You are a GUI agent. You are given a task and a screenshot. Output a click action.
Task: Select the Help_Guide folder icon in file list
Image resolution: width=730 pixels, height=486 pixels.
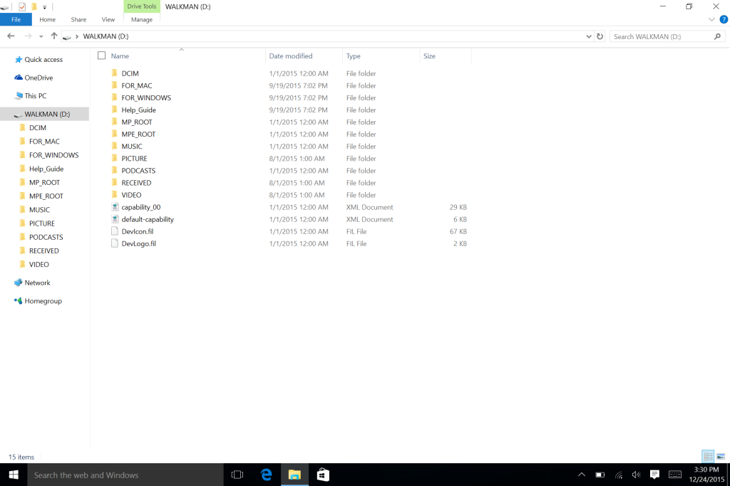(115, 110)
